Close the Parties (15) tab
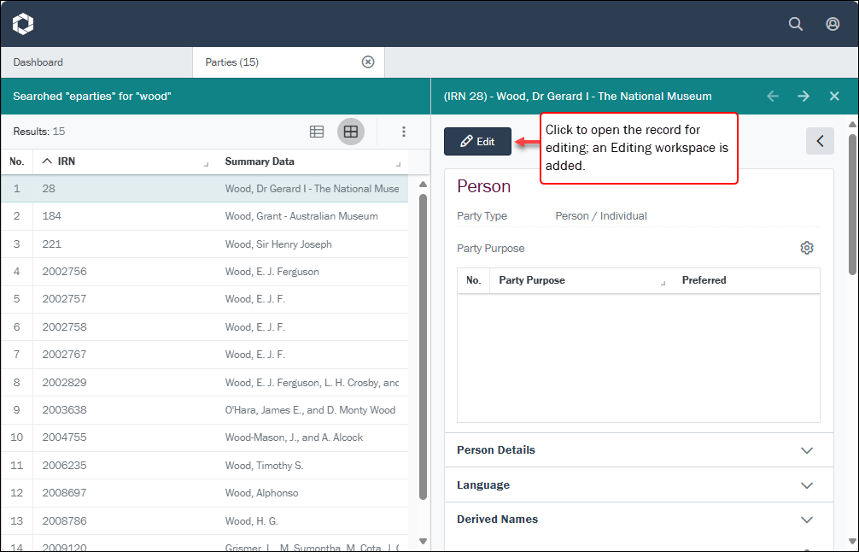The width and height of the screenshot is (859, 552). 368,62
